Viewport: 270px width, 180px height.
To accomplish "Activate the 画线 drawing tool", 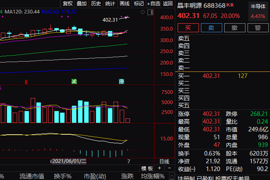I will point(124,3).
